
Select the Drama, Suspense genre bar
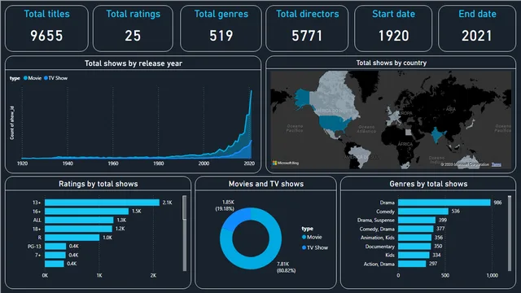click(417, 220)
